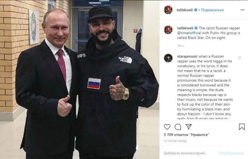Open comments via speech bubble icon
248x159 pixels.
[x=178, y=127]
